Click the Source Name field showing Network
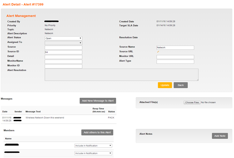The image size is (234, 158). tap(175, 48)
